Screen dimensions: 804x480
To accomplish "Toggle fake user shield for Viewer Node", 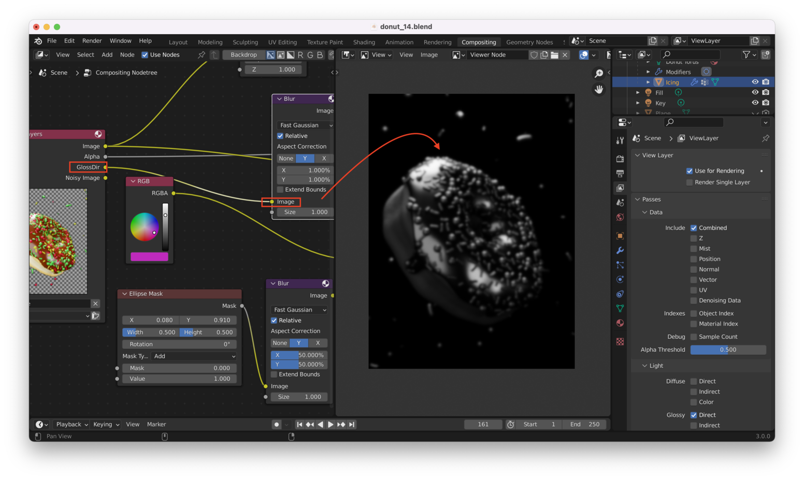I will pos(534,55).
